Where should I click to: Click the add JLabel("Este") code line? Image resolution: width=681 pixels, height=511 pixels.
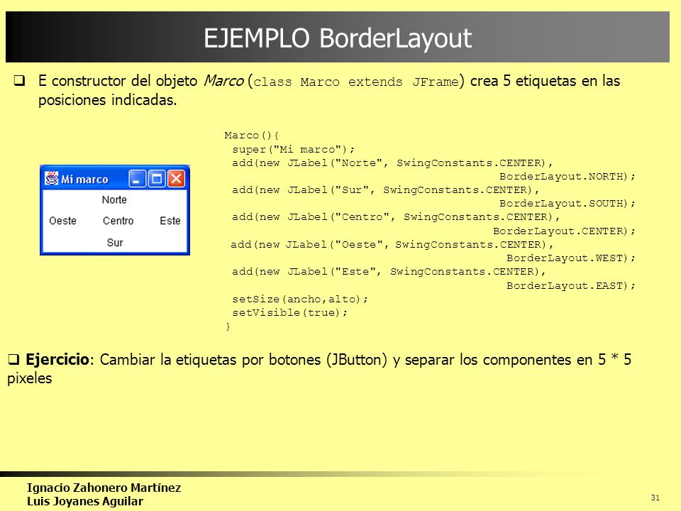[x=389, y=272]
